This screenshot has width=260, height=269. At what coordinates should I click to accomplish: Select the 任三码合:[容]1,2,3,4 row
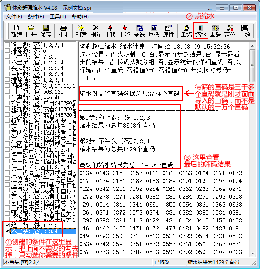click(40, 150)
